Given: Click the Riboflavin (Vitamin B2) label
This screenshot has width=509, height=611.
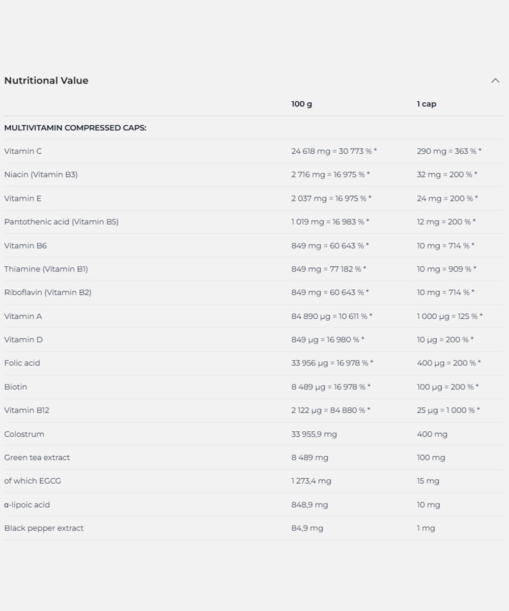Looking at the screenshot, I should [48, 292].
